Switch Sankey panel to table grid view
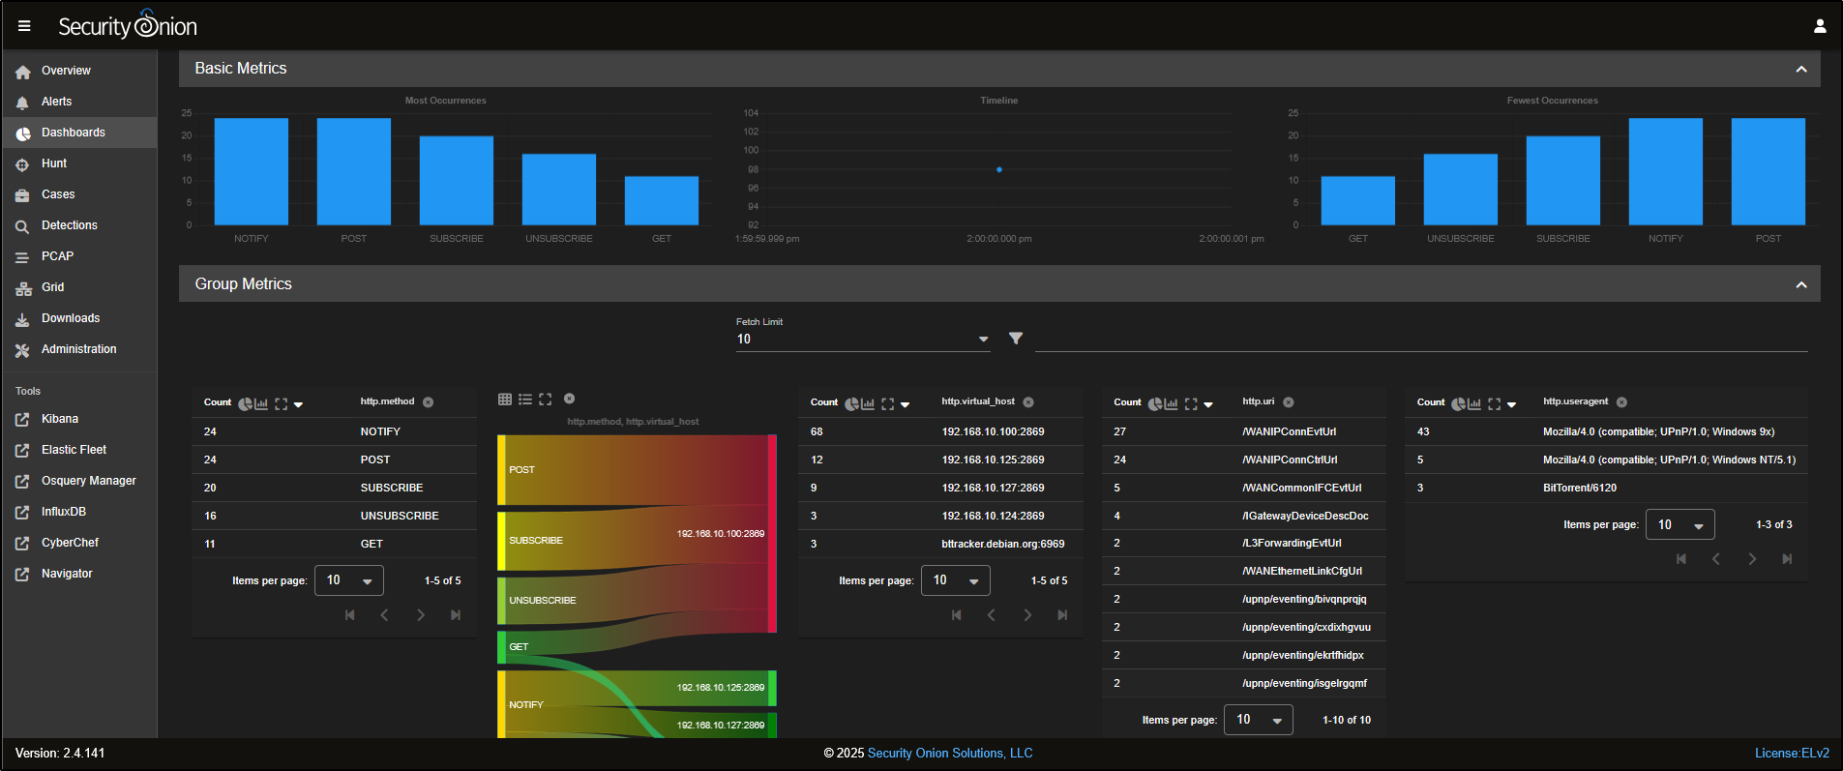The image size is (1843, 771). 504,400
